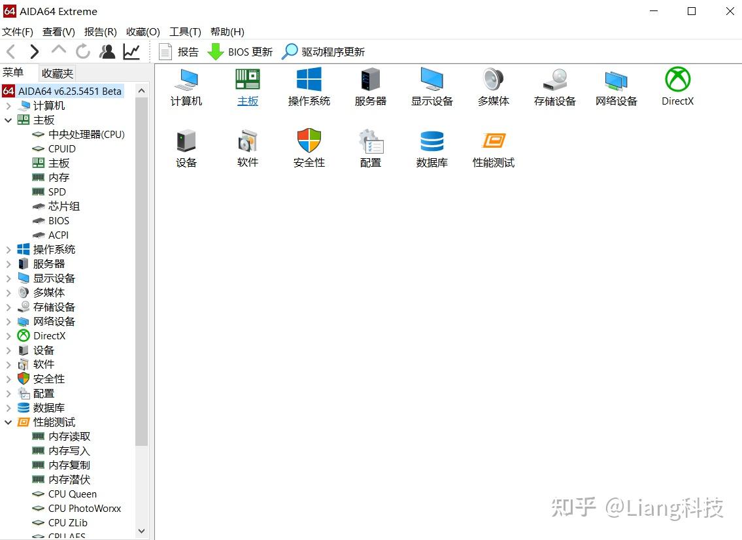742x540 pixels.
Task: Go forward with the right arrow toolbar icon
Action: pyautogui.click(x=34, y=52)
